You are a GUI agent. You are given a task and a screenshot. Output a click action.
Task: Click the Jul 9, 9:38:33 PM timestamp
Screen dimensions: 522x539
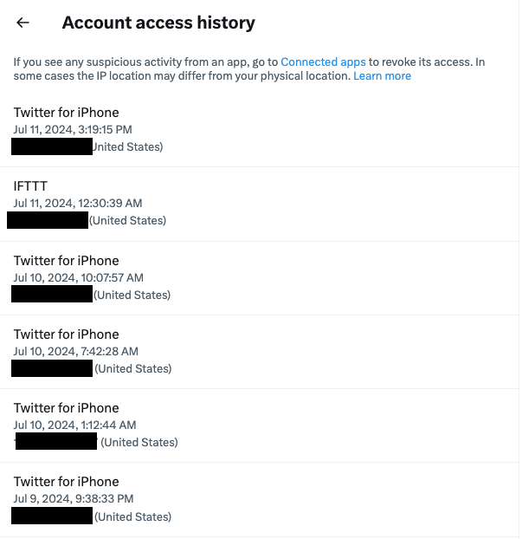tap(73, 498)
